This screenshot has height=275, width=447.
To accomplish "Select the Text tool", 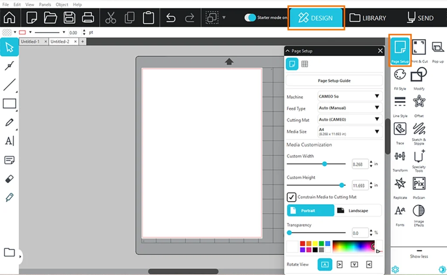I will (9, 141).
